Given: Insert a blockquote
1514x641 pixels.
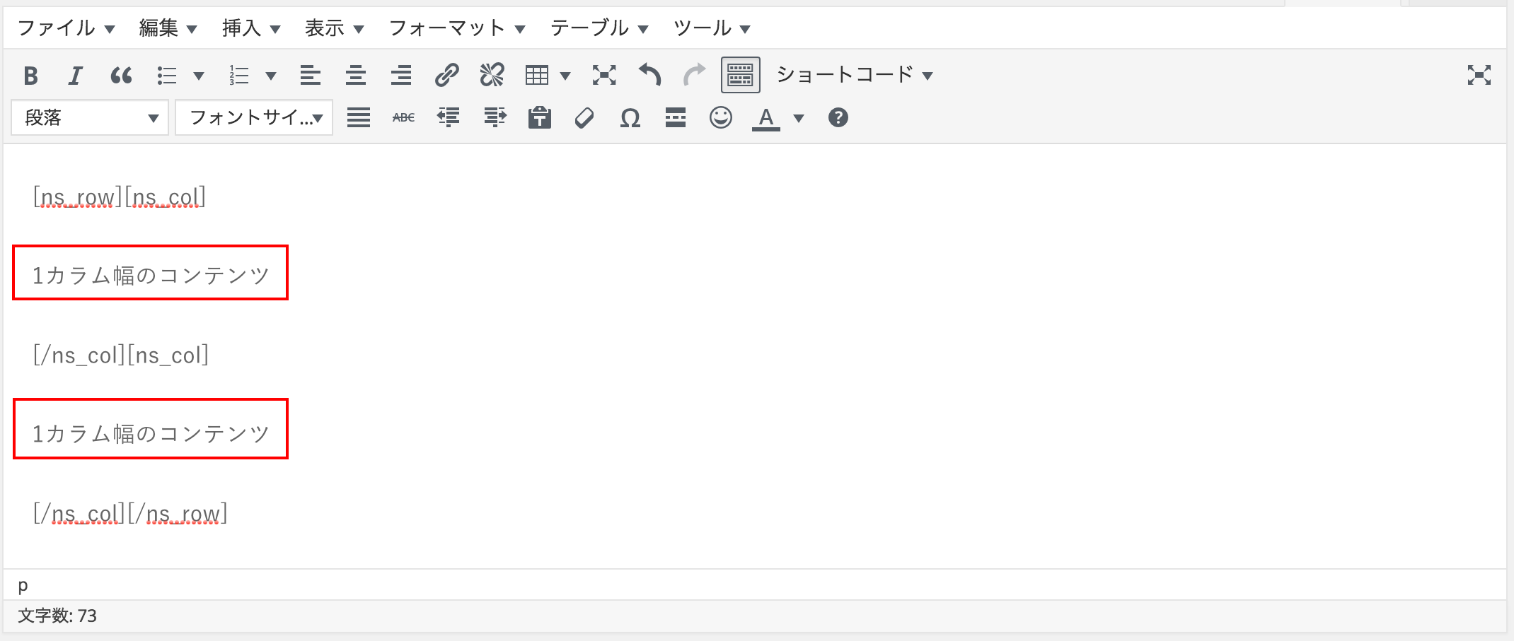Looking at the screenshot, I should (x=121, y=75).
